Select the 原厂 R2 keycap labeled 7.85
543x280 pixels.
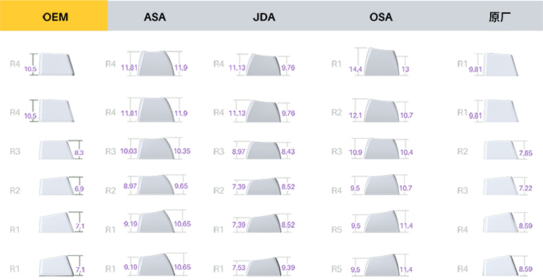point(501,150)
